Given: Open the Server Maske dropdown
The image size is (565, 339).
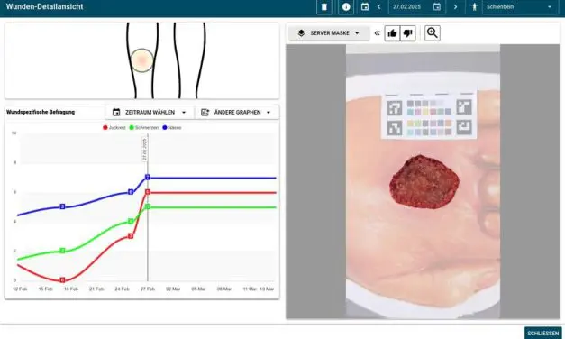Looking at the screenshot, I should pos(329,33).
